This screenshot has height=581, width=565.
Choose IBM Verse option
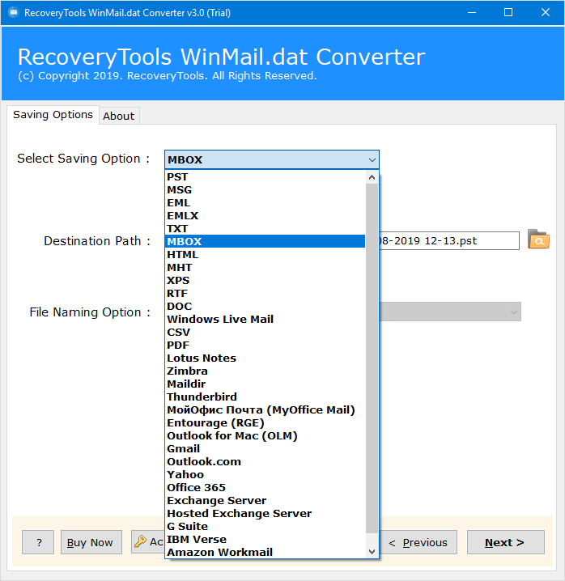[265, 540]
